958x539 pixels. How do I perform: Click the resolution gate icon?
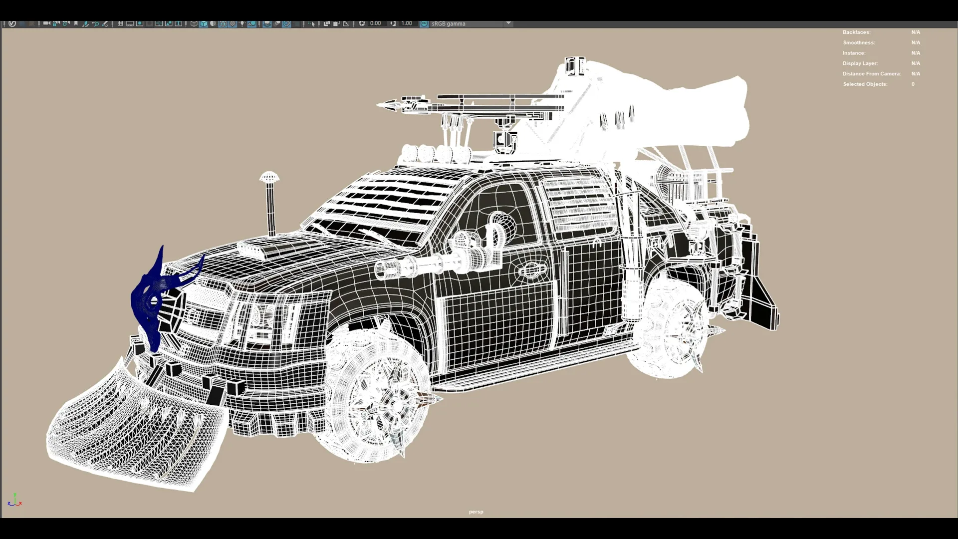140,23
